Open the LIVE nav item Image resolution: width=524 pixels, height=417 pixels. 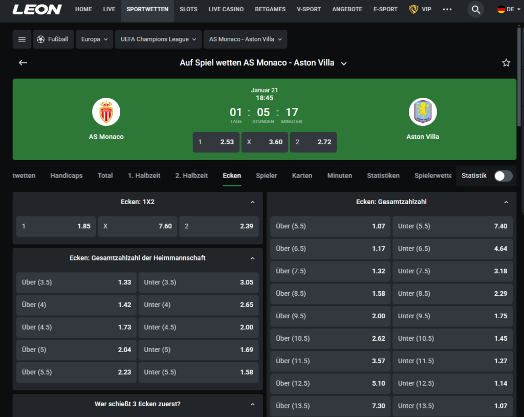click(x=110, y=9)
